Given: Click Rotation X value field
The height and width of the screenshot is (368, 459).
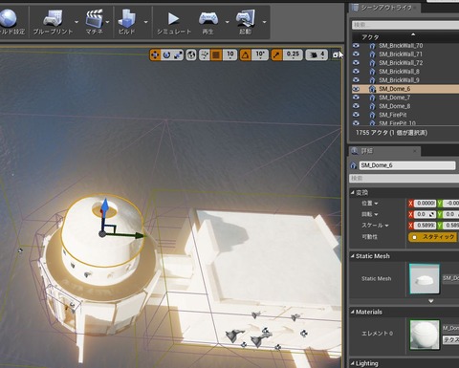Looking at the screenshot, I should 426,214.
